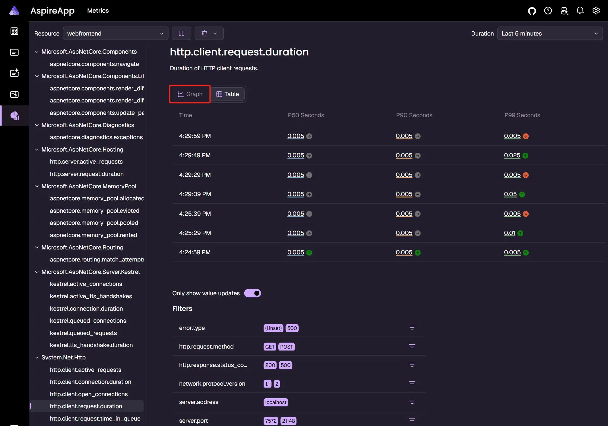The image size is (608, 426).
Task: Pause incoming metrics data
Action: (x=182, y=33)
